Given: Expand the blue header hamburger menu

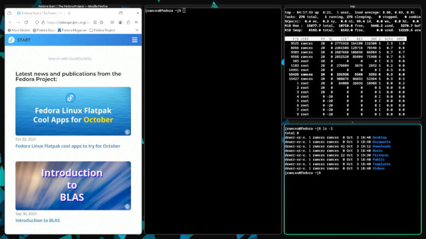Looking at the screenshot, I should click(135, 40).
